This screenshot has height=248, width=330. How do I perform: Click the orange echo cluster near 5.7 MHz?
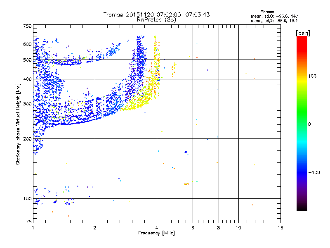point(186,184)
